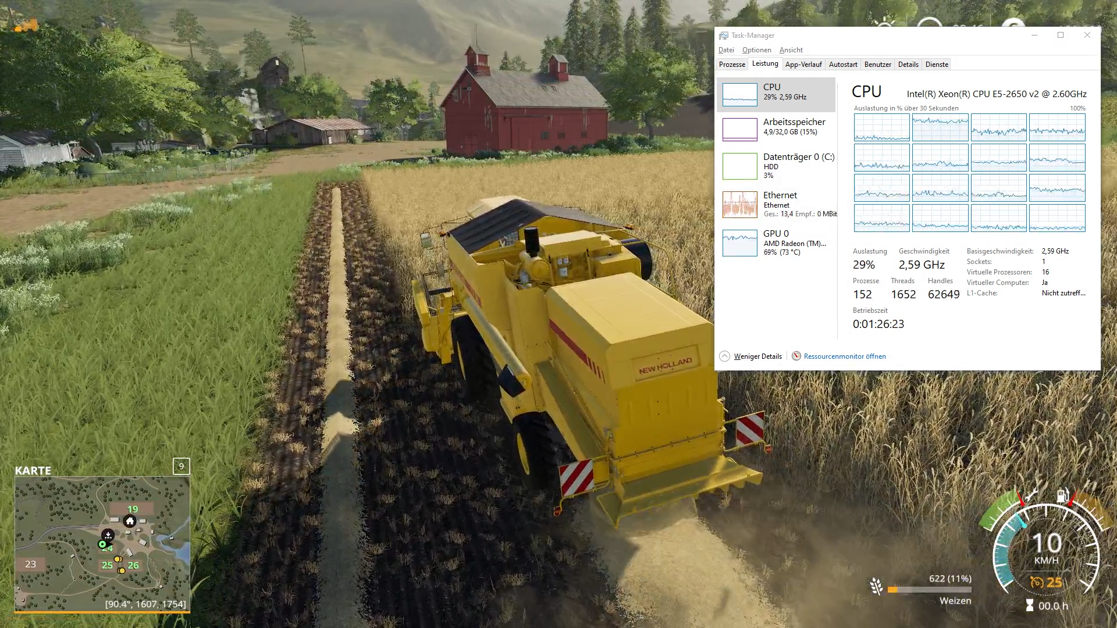Switch to the Prozesse tab
Image resolution: width=1117 pixels, height=628 pixels.
[732, 65]
